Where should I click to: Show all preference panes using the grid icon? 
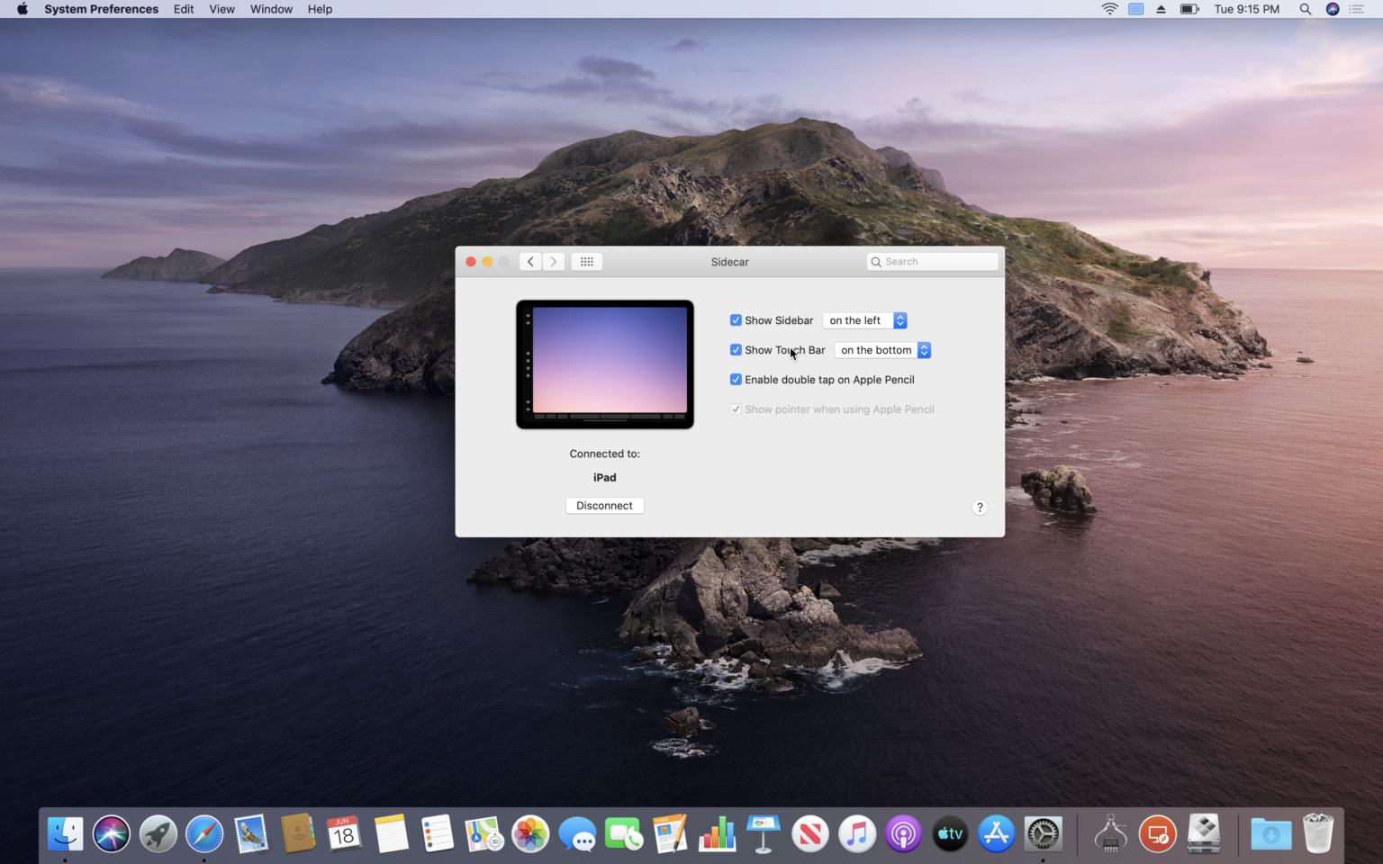586,261
